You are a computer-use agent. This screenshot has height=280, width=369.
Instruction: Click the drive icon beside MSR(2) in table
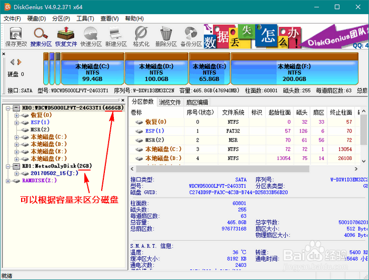pos(139,140)
